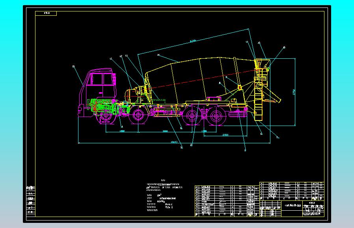Select the 1800 front axle spacing dimension
354x228 pixels.
tap(122, 131)
